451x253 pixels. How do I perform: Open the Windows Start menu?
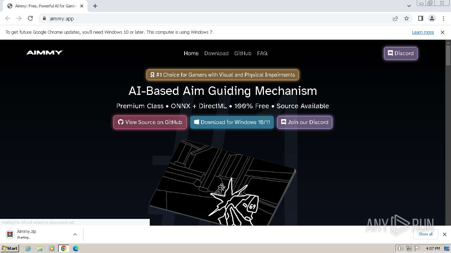pos(10,248)
